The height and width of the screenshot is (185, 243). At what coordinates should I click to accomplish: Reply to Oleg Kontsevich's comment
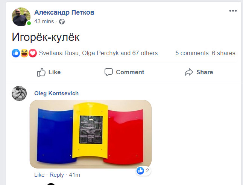(56, 175)
